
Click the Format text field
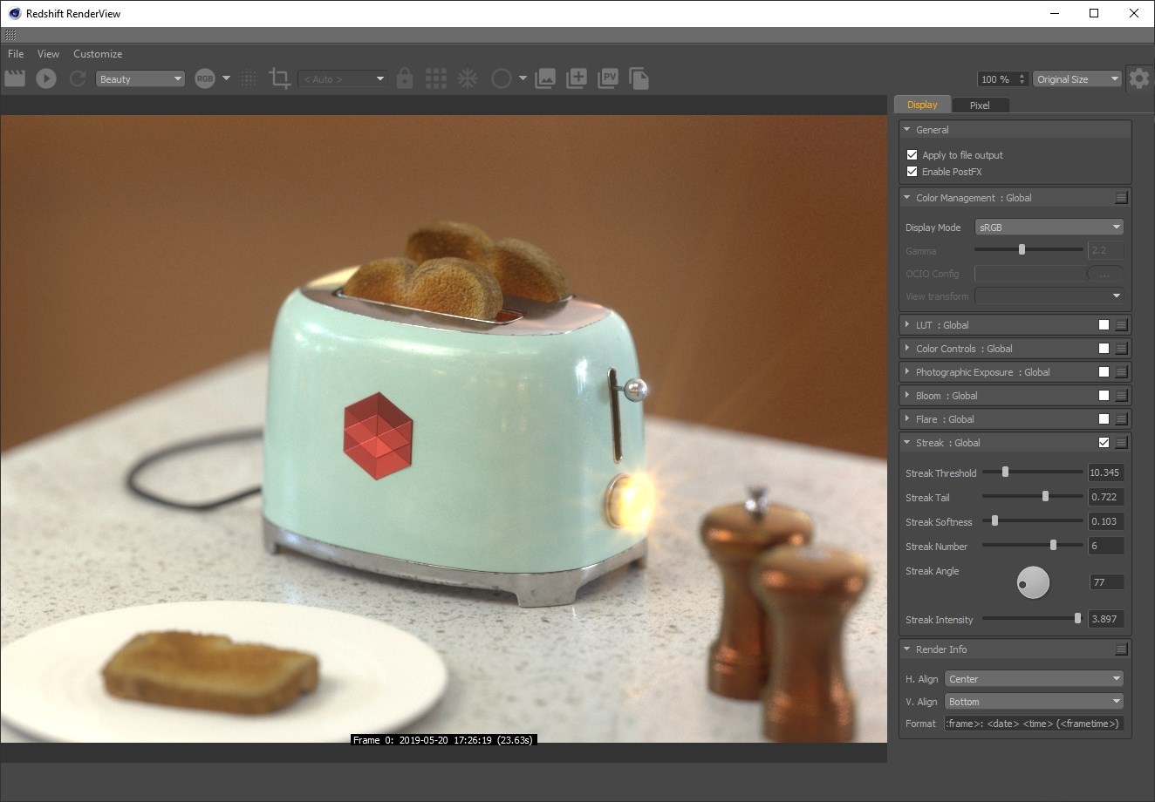1035,724
